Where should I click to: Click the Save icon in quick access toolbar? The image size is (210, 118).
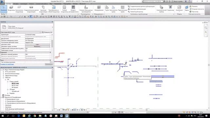click(x=4, y=17)
